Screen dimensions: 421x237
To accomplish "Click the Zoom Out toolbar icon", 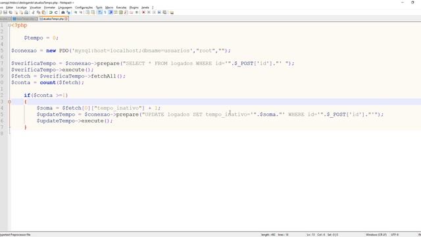I will point(81,13).
